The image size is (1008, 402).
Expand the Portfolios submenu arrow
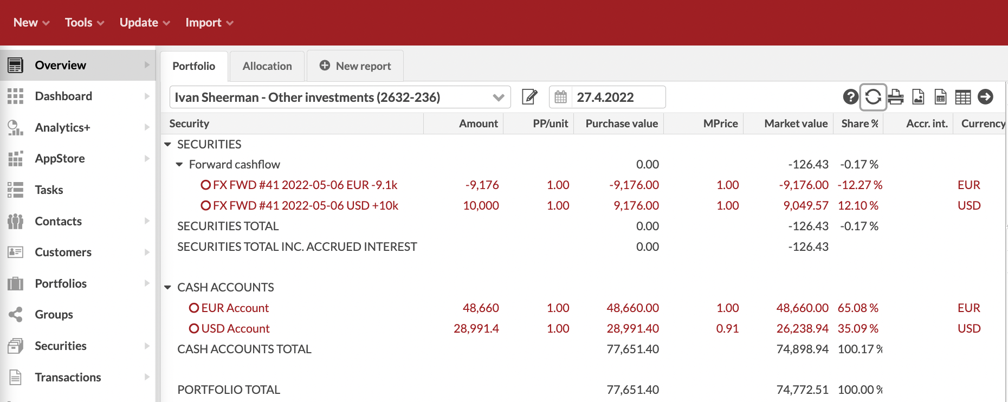(147, 283)
